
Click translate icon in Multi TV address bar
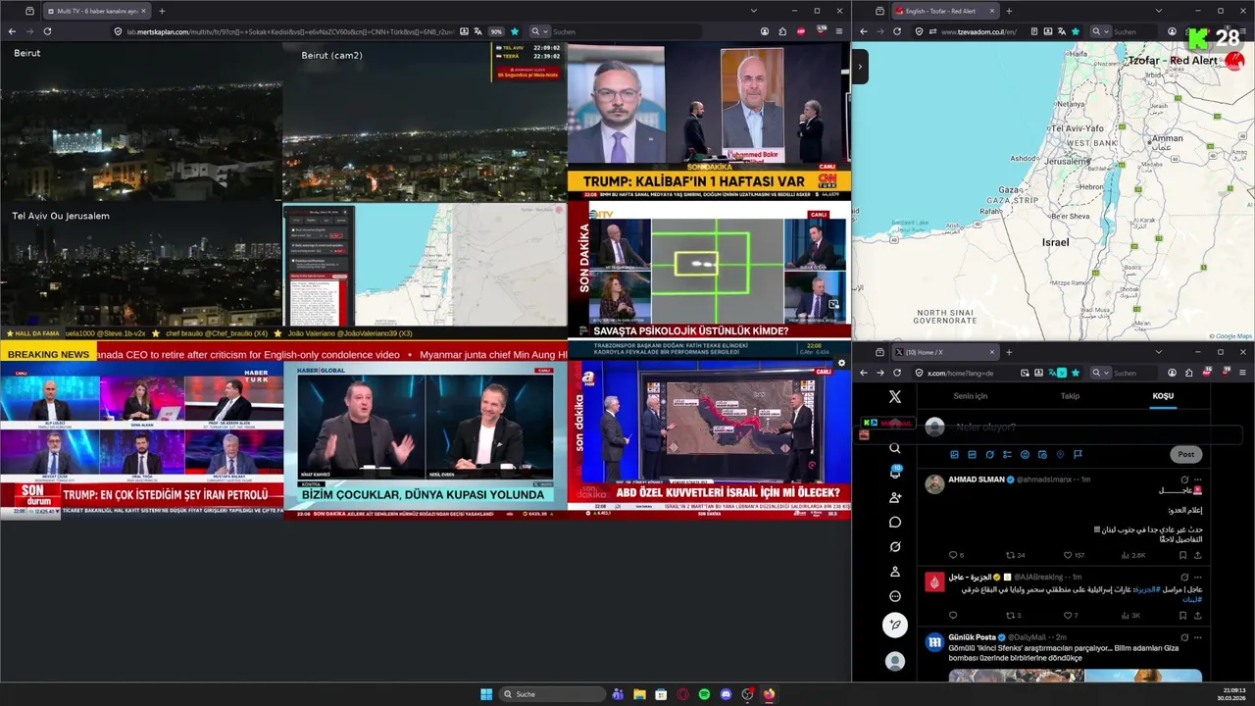(x=477, y=31)
